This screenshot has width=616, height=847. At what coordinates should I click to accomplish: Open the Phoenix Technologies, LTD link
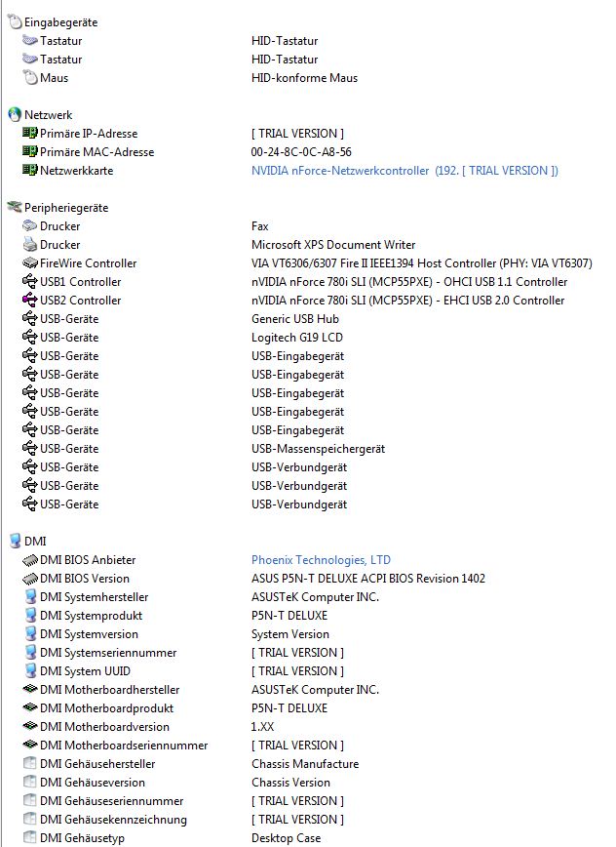[x=321, y=560]
